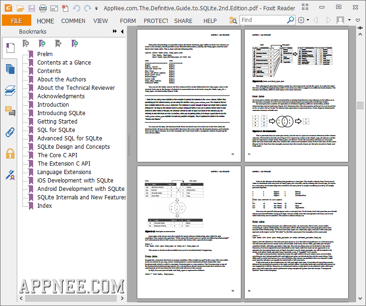Save the document with the floppy disk icon
366x306 pixels.
(32, 8)
